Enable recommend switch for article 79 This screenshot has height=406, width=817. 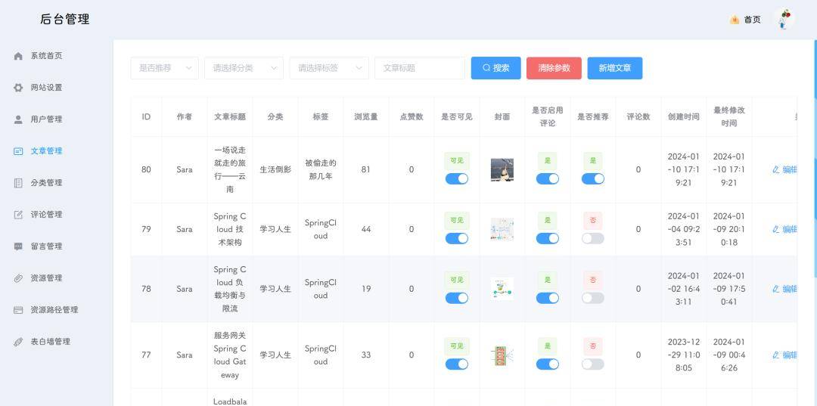(593, 238)
